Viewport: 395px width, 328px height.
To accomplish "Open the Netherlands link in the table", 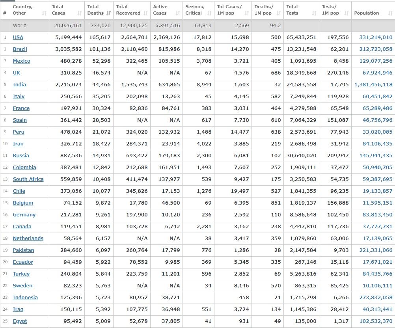I will [28, 239].
